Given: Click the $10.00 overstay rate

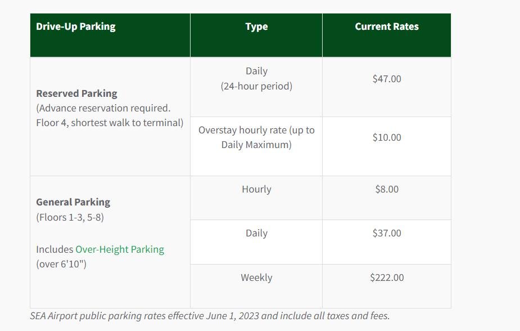Looking at the screenshot, I should point(387,137).
